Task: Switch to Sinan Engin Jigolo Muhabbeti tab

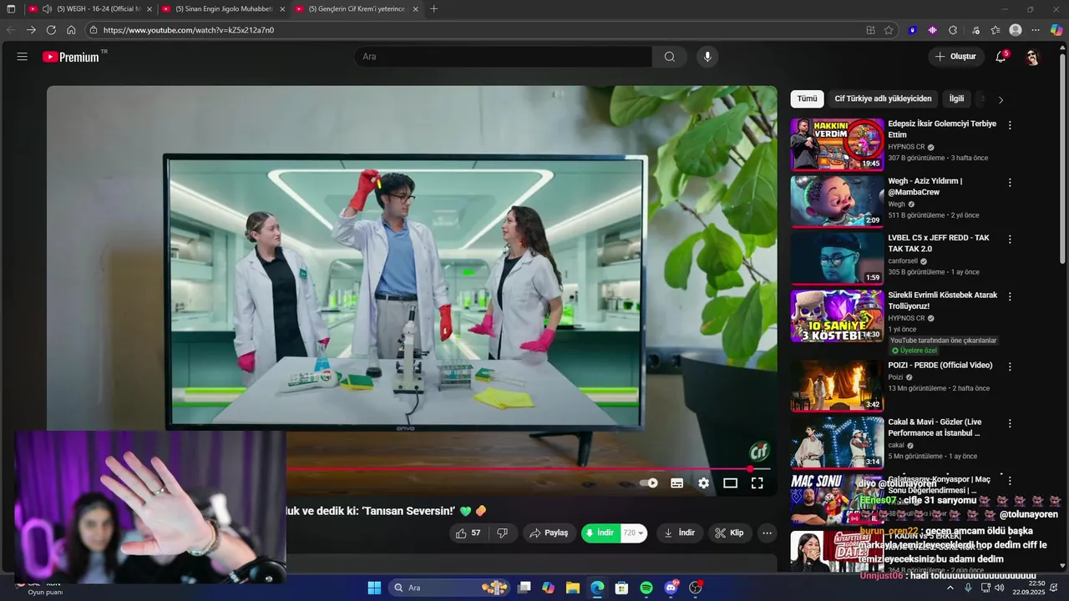Action: (223, 9)
